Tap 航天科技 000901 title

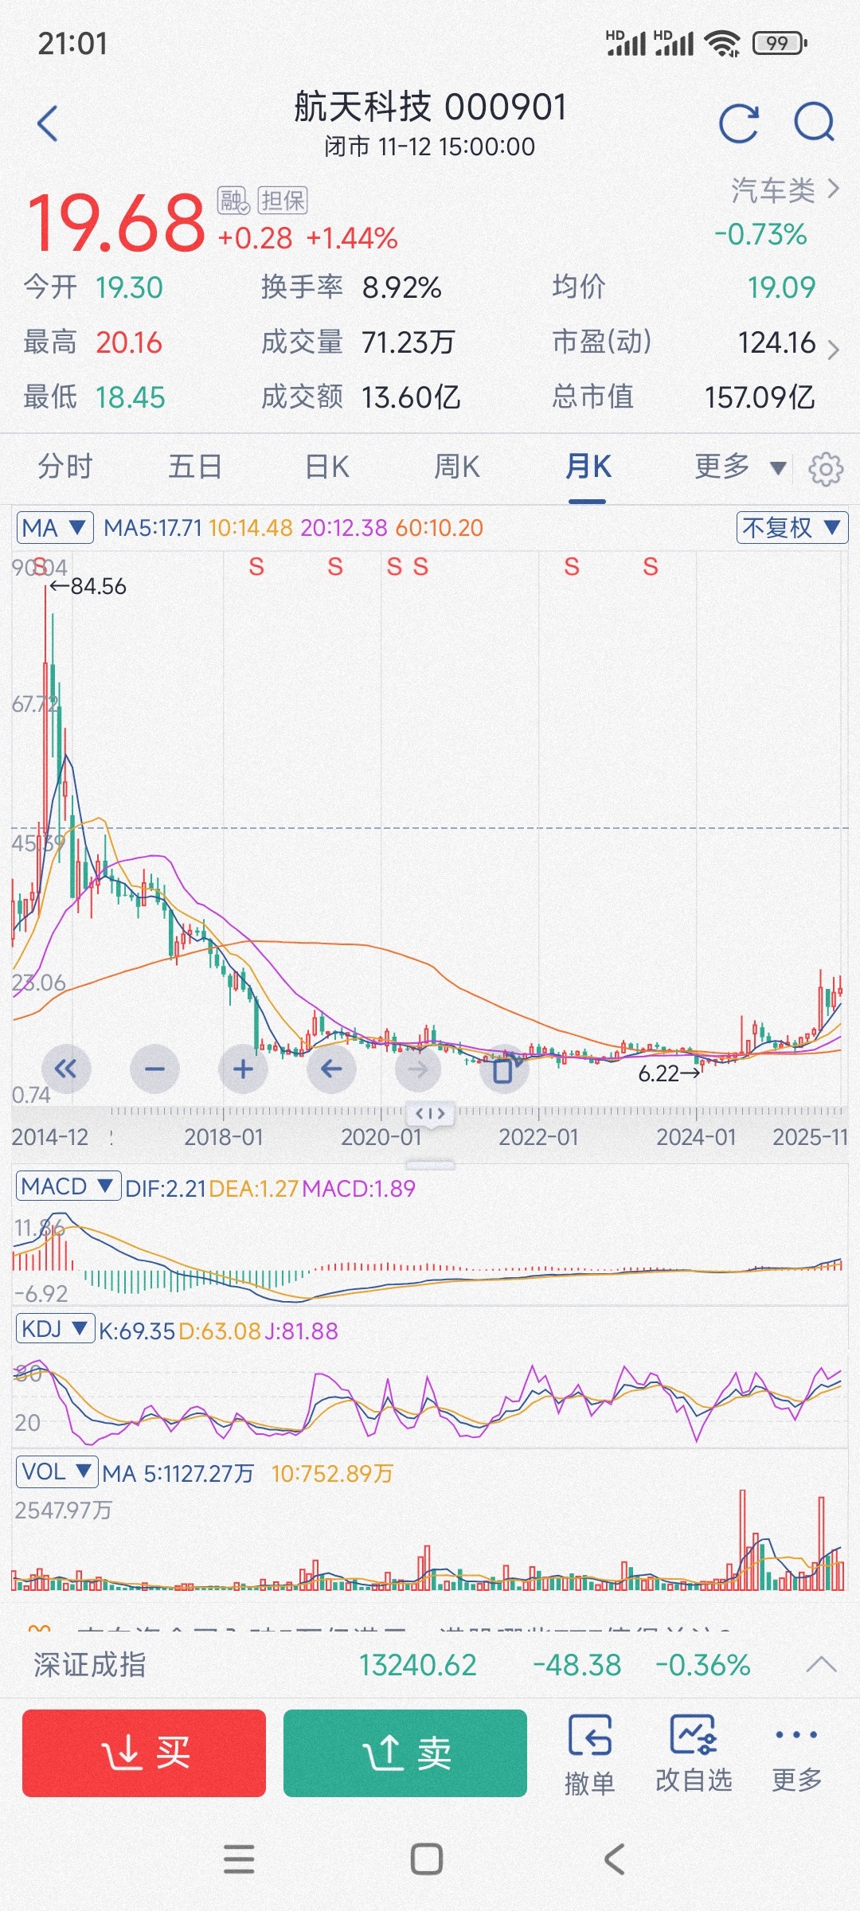[x=430, y=107]
